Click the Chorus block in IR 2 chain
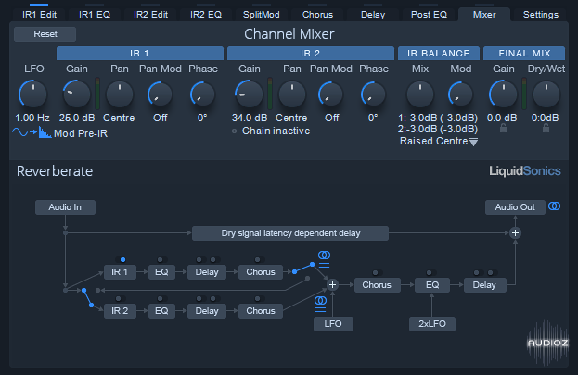Viewport: 578px width, 375px height. (261, 311)
